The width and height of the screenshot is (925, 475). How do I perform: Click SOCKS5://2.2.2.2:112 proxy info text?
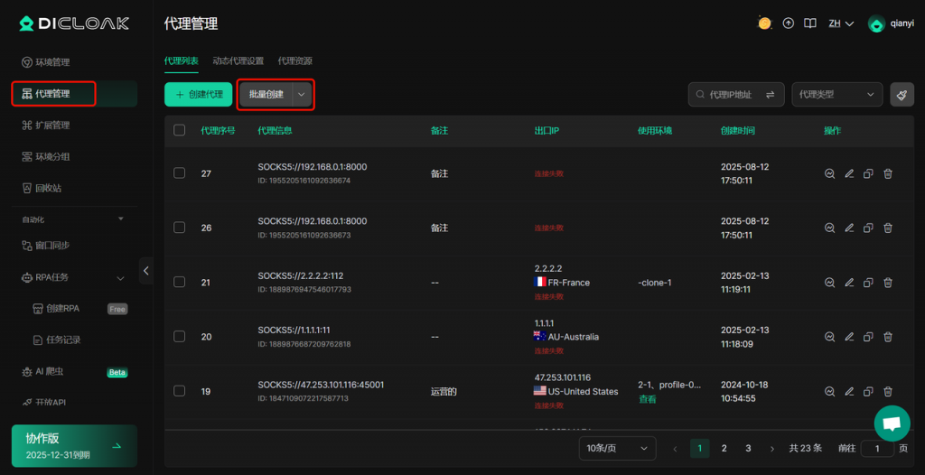tap(300, 276)
